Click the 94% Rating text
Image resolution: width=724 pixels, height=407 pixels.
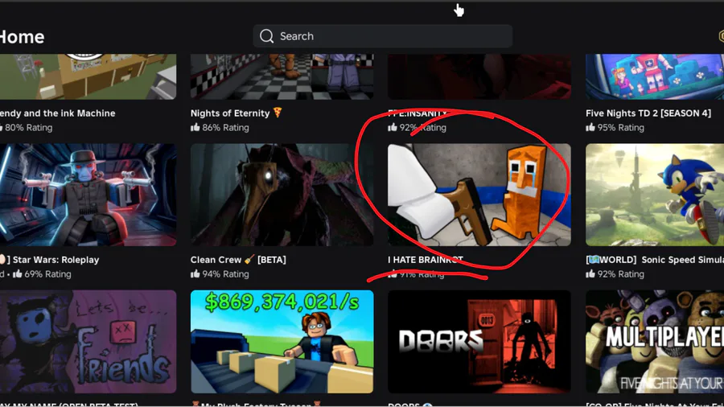point(225,274)
